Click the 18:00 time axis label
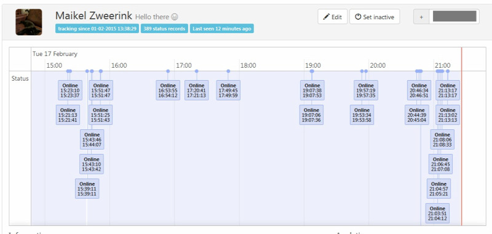The width and height of the screenshot is (492, 234). [248, 66]
